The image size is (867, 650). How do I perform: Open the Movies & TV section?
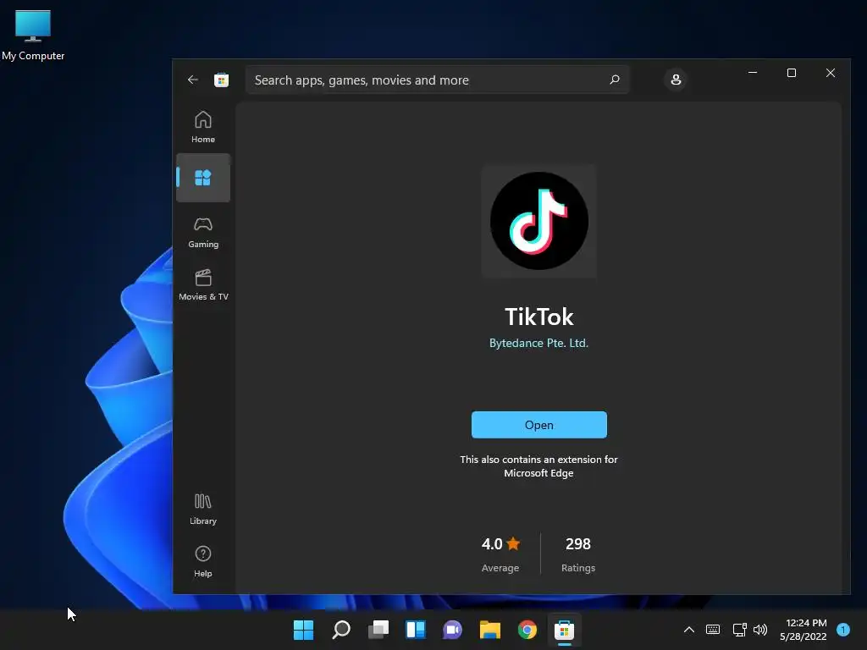203,284
